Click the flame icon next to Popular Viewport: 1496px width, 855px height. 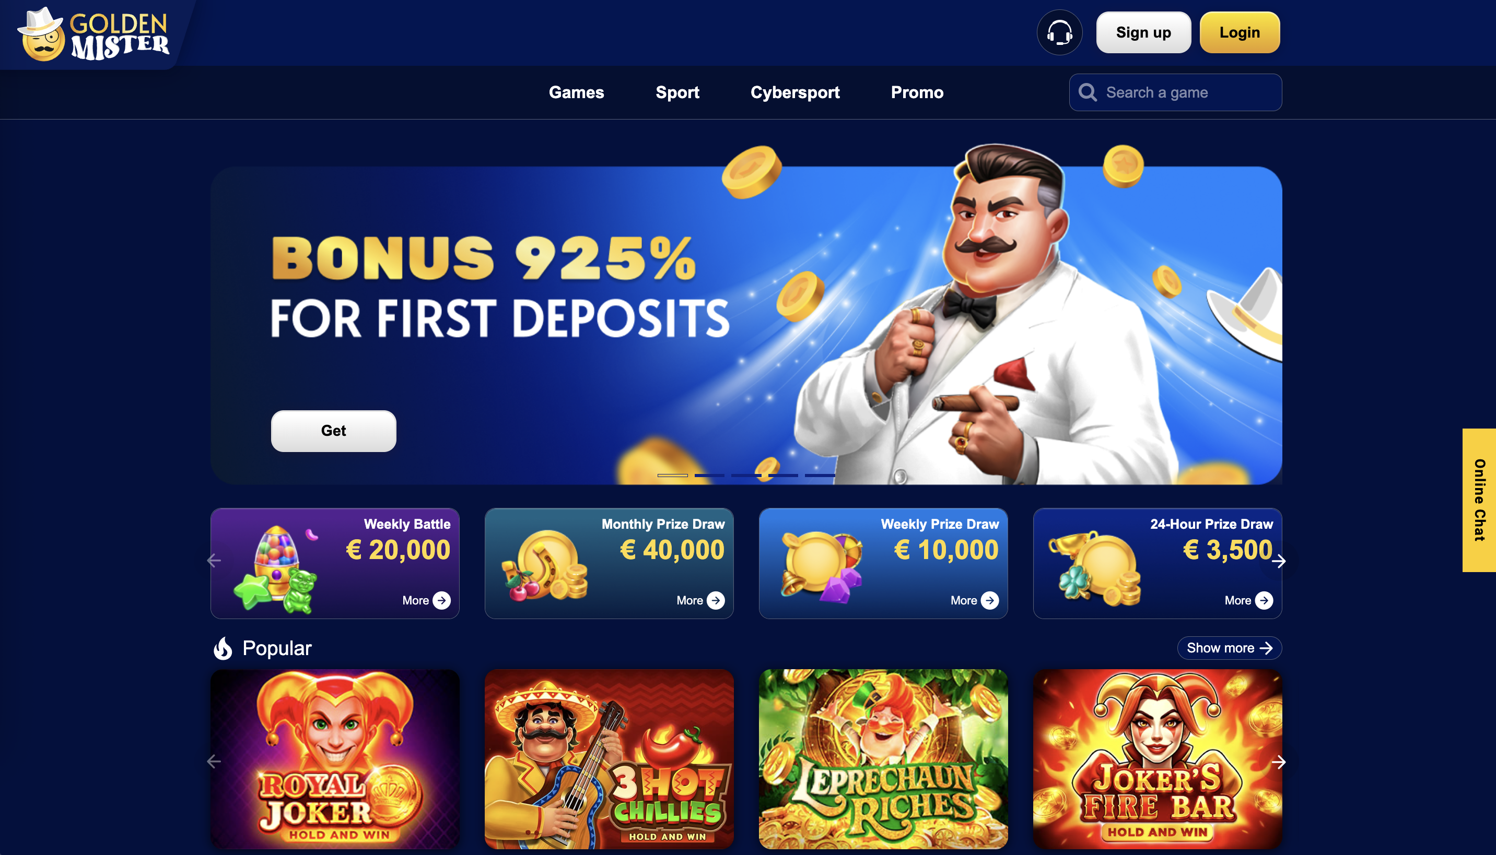[223, 648]
